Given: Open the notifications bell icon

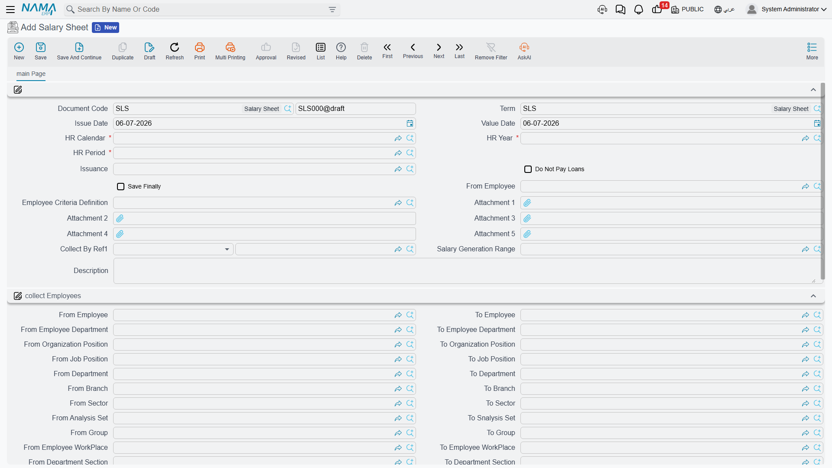Looking at the screenshot, I should [x=638, y=10].
